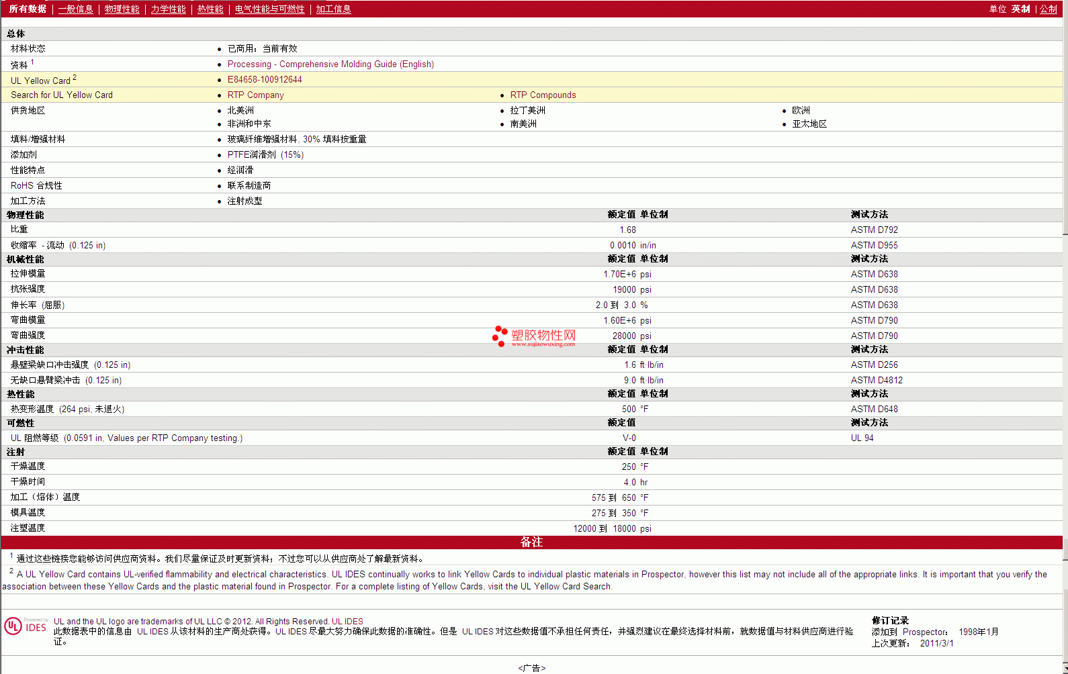The height and width of the screenshot is (674, 1068).
Task: Click the 已商用 material status entry
Action: [263, 48]
